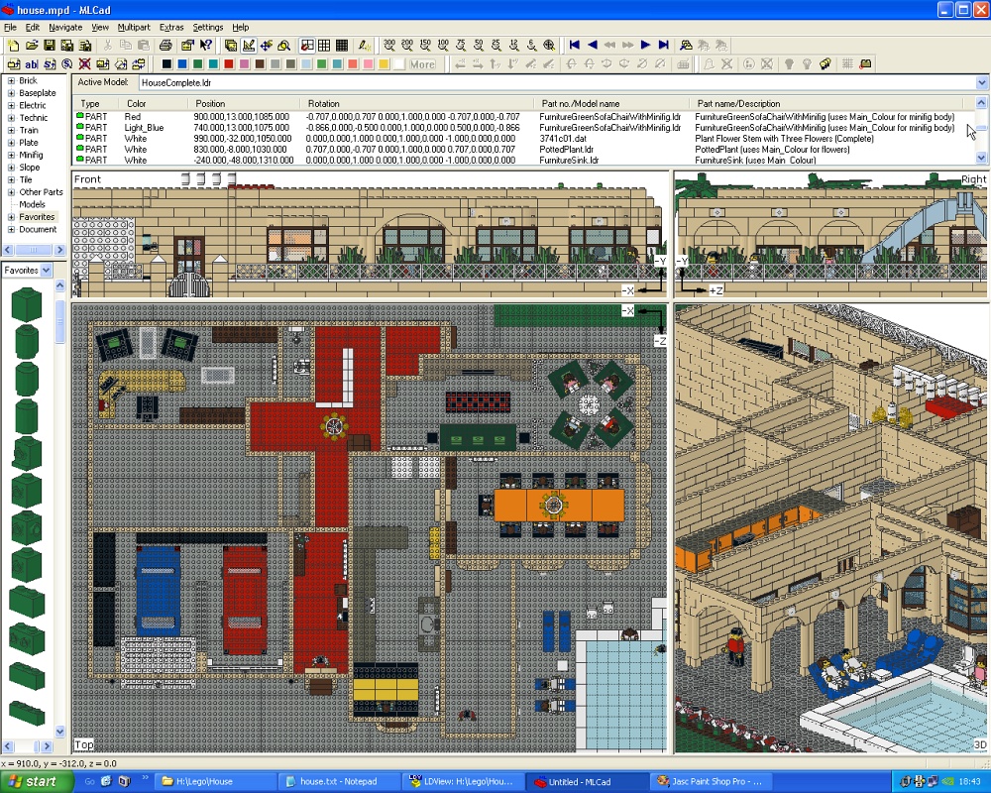Open the Settings menu
The height and width of the screenshot is (793, 991).
coord(208,27)
